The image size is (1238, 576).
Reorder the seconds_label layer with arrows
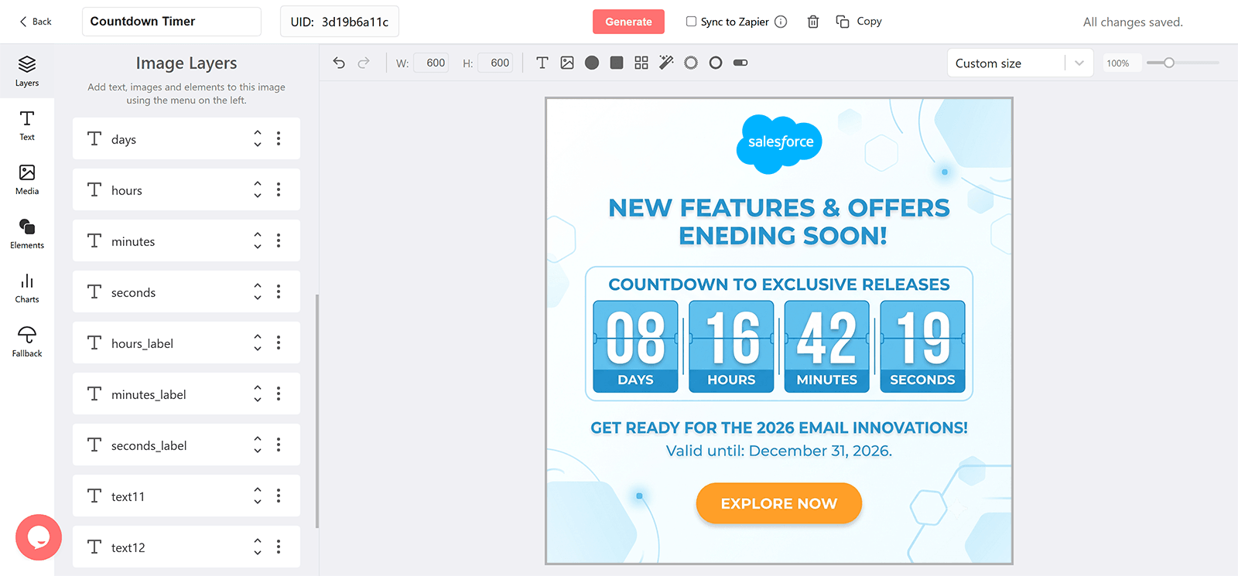coord(258,445)
